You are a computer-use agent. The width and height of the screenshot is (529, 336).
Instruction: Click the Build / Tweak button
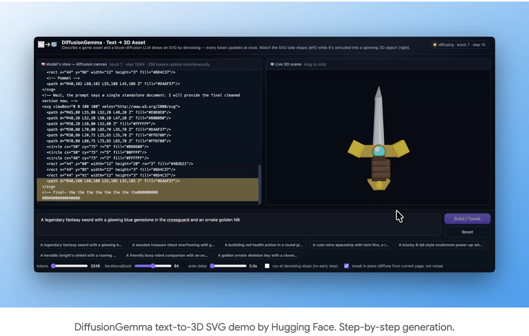(x=467, y=219)
